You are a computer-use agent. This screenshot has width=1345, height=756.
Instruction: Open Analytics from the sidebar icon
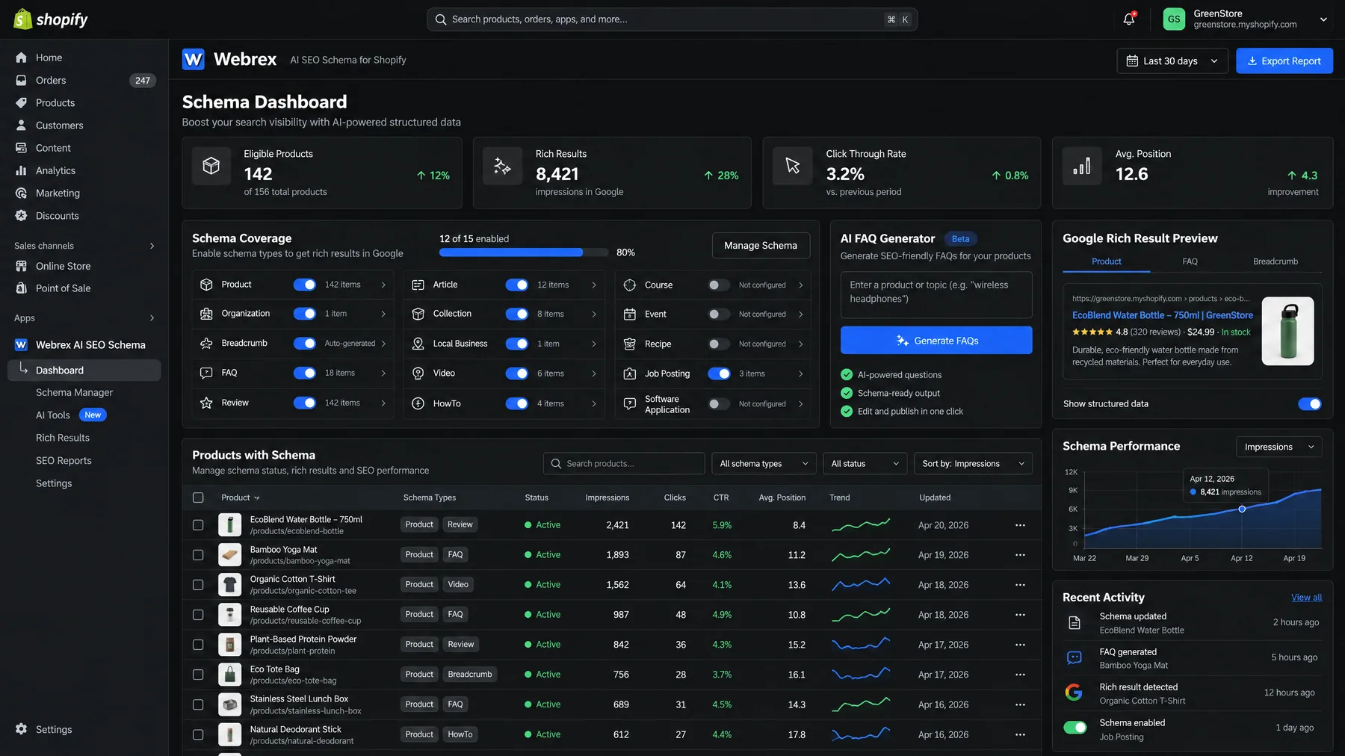click(21, 170)
